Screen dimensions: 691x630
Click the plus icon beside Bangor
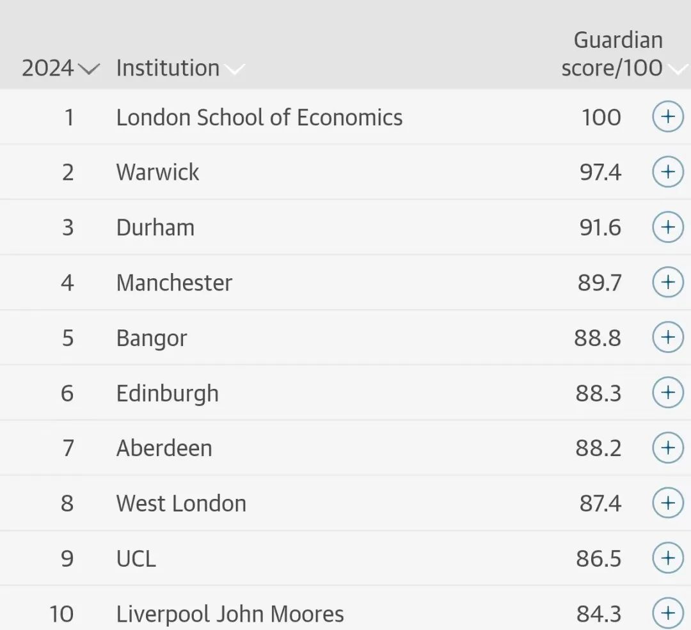point(667,337)
